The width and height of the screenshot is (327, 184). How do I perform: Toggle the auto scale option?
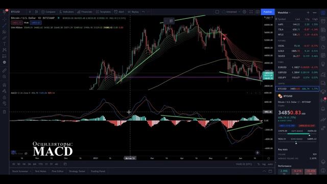(x=270, y=164)
